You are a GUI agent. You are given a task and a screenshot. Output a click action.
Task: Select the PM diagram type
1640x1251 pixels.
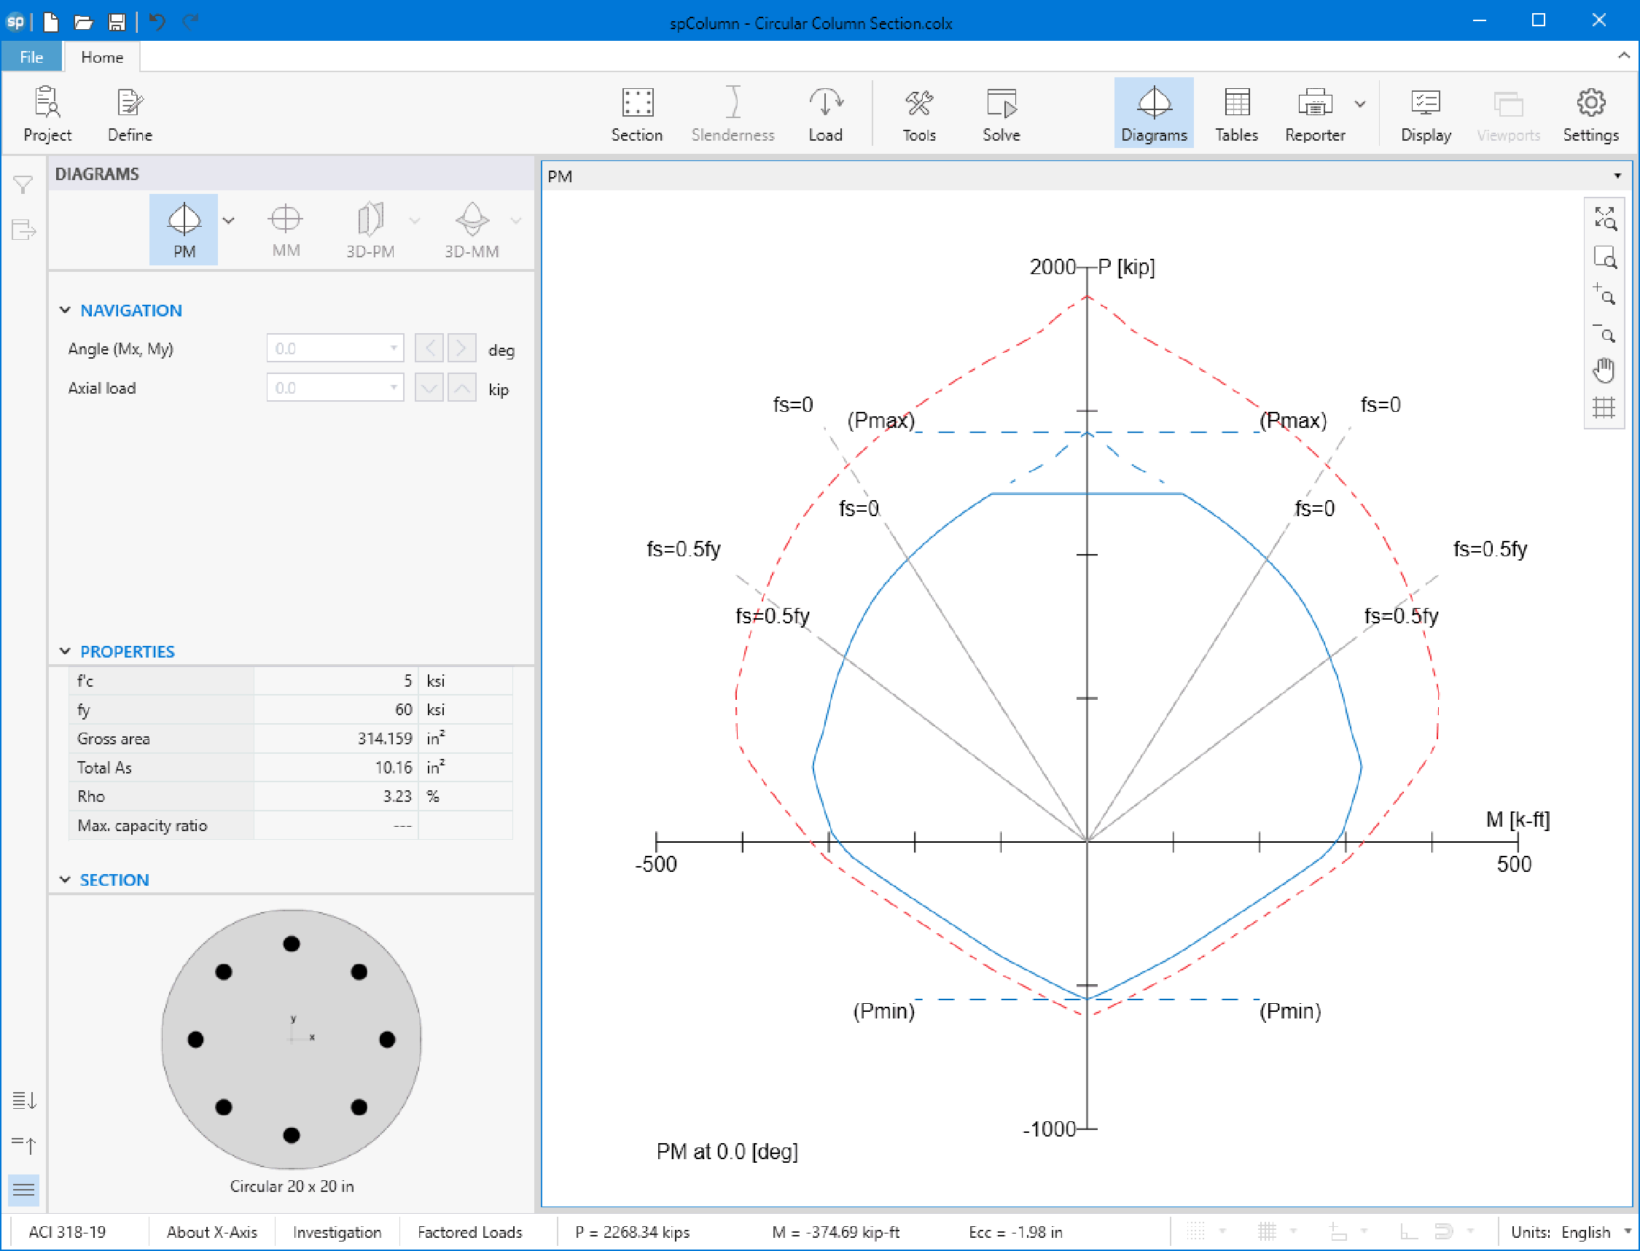coord(184,230)
